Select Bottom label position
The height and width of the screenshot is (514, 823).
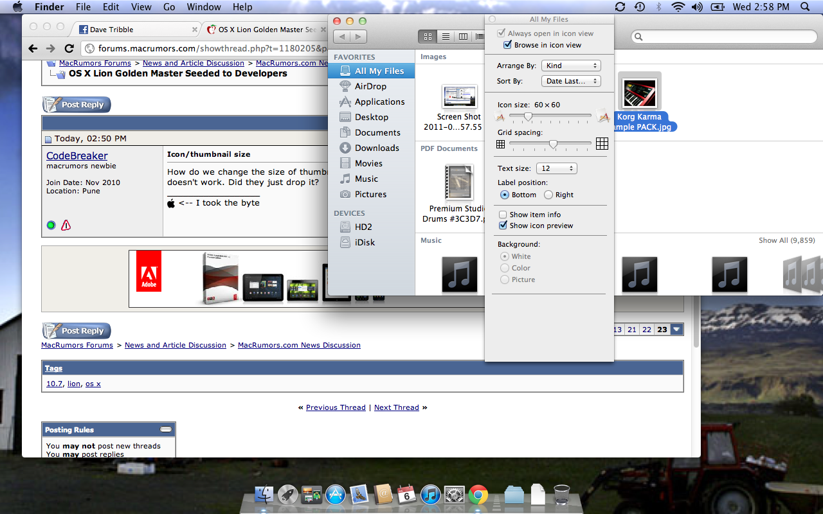pos(505,195)
